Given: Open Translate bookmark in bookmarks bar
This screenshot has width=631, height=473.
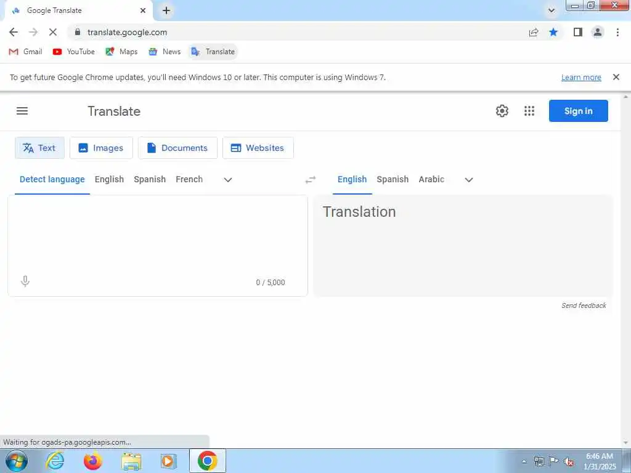Looking at the screenshot, I should tap(213, 52).
